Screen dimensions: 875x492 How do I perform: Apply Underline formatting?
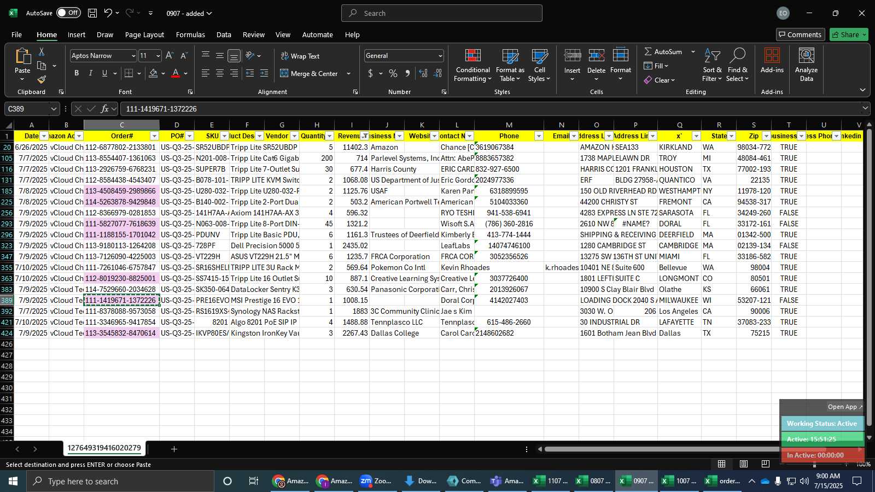point(104,73)
